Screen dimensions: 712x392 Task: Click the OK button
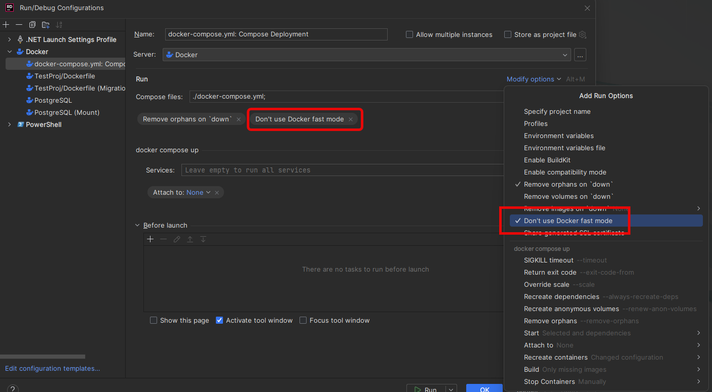tap(484, 388)
